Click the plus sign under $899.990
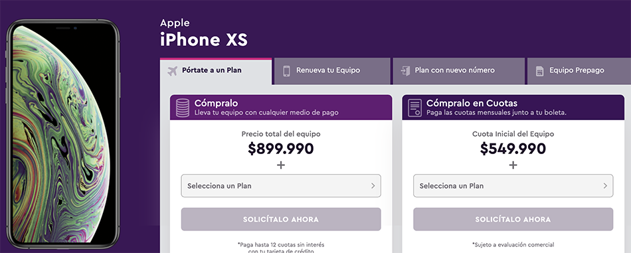631x253 pixels. [281, 165]
